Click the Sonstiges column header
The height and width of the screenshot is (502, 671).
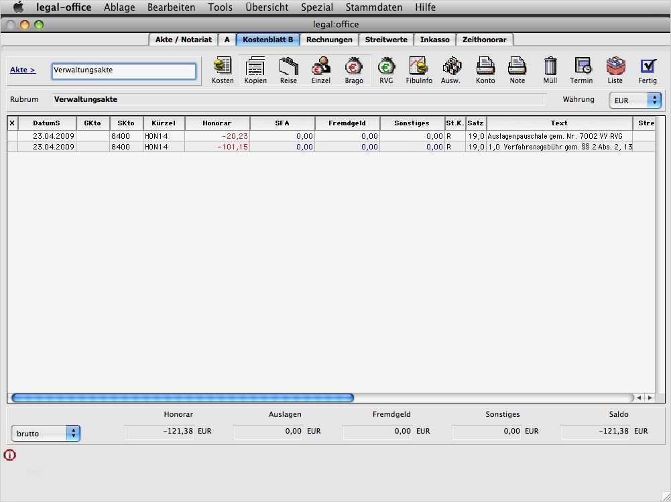coord(412,123)
